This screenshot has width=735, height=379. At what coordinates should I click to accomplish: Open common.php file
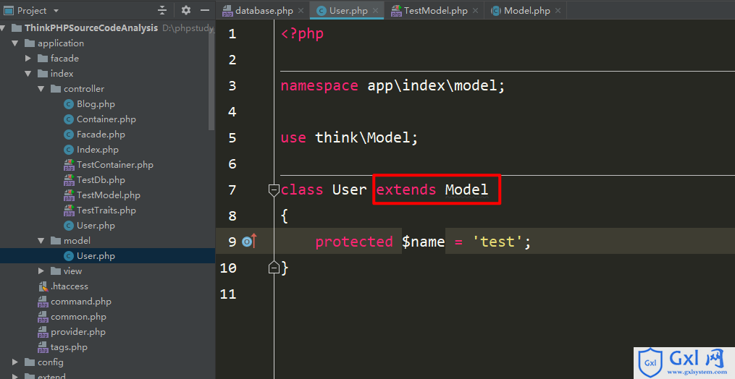click(x=78, y=317)
